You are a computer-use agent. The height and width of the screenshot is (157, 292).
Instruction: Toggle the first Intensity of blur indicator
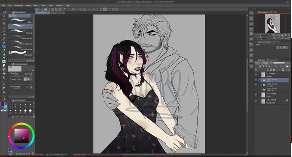[x=25, y=80]
